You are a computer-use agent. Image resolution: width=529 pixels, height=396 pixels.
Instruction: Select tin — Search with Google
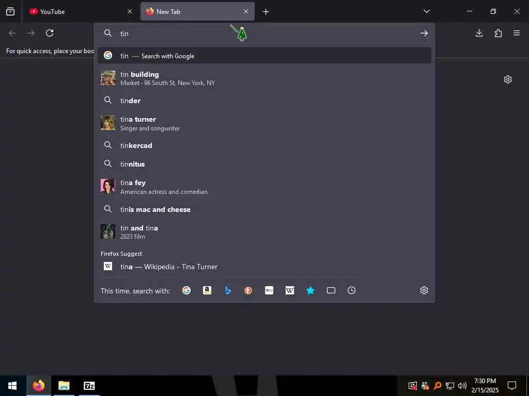[x=264, y=56]
